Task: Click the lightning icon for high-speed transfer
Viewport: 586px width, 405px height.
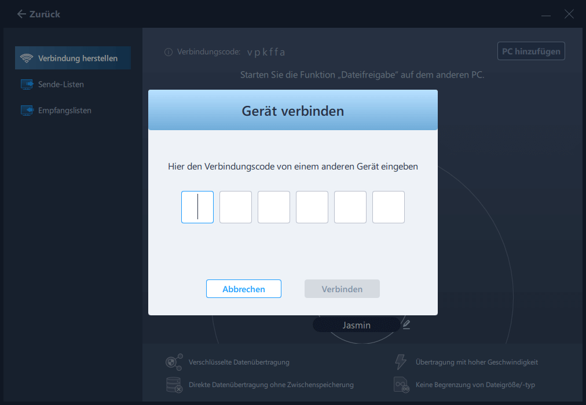Action: (x=400, y=362)
